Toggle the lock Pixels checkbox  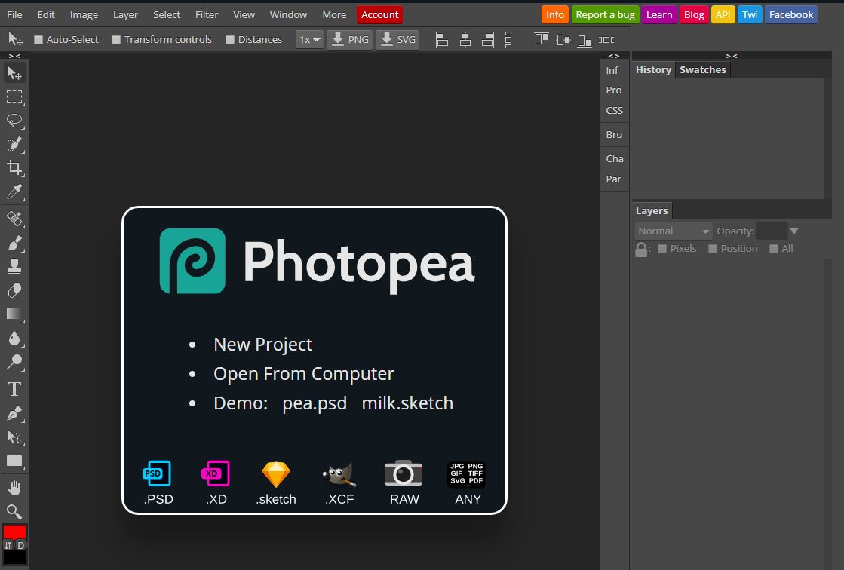[662, 249]
